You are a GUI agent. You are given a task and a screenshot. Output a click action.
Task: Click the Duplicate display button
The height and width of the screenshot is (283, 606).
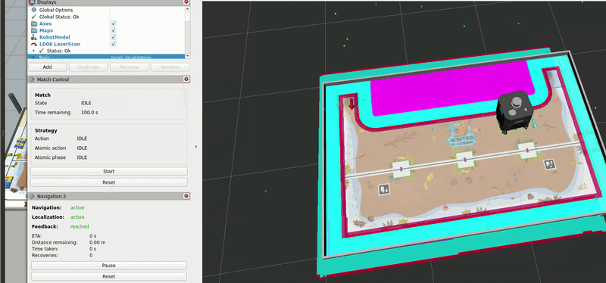pos(88,67)
